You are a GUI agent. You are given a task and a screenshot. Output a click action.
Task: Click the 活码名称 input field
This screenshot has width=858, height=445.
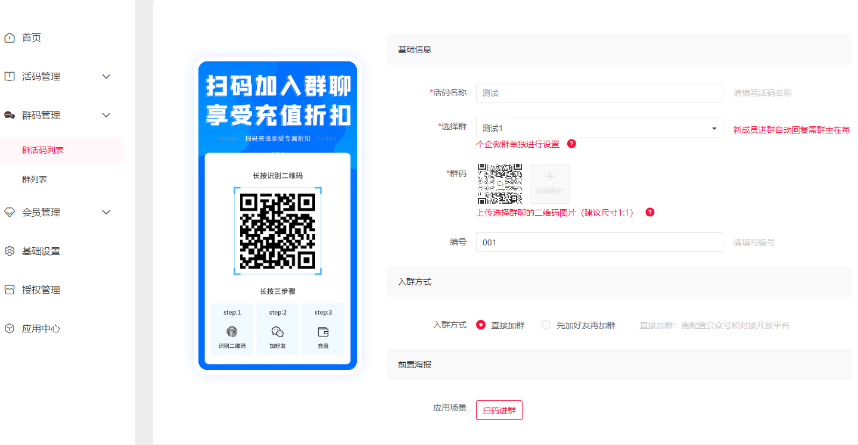tap(599, 93)
